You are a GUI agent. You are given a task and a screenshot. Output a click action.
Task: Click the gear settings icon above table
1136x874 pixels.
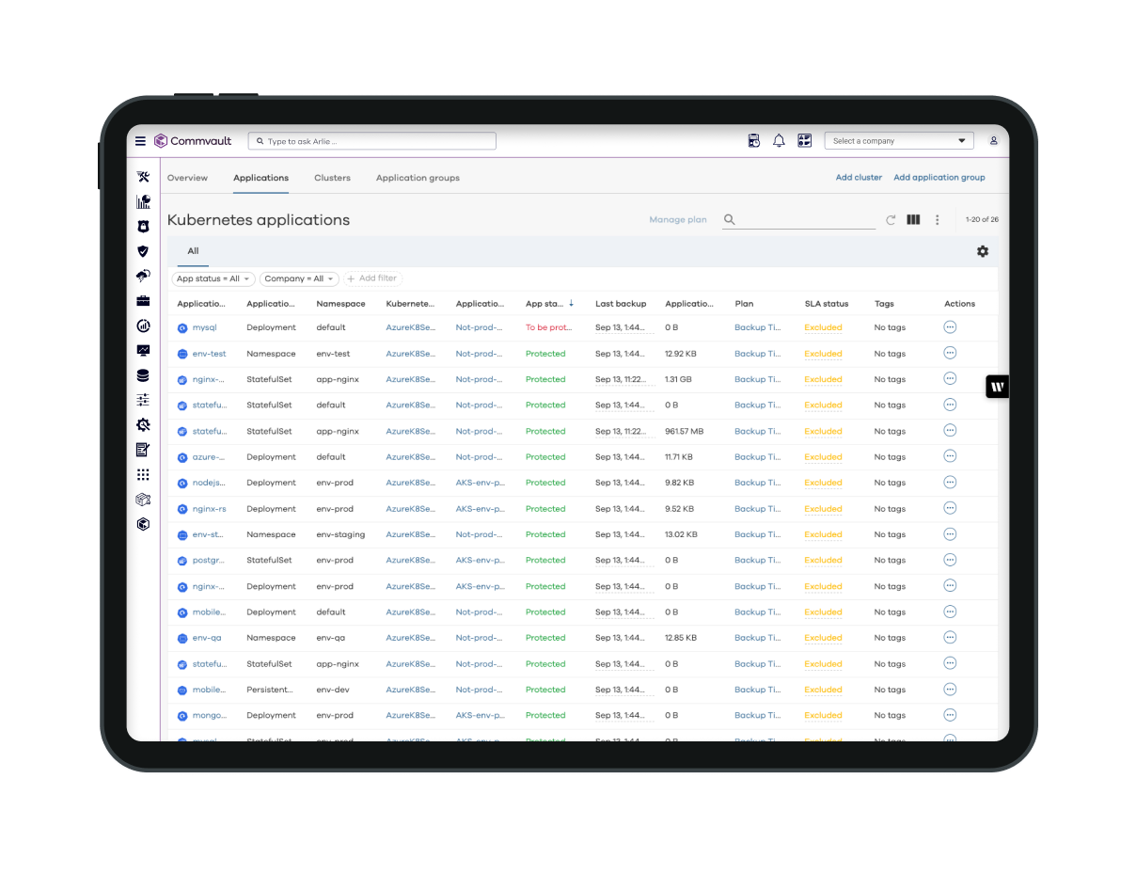coord(983,251)
